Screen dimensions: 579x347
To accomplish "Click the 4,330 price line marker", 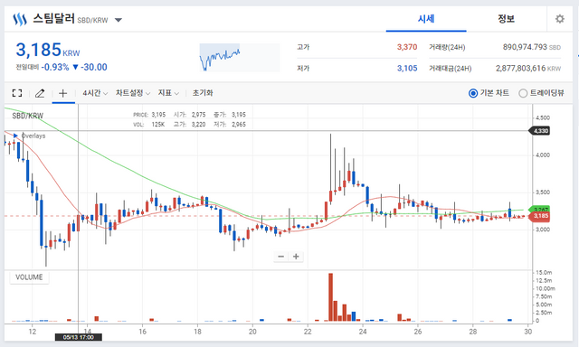I will pyautogui.click(x=539, y=131).
